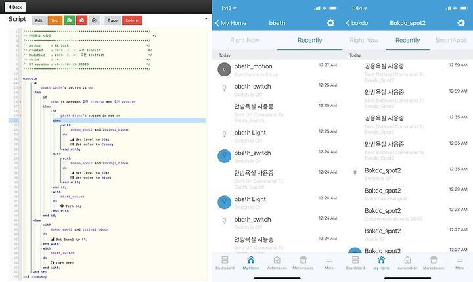Select the 'Set color to Blue' action
This screenshot has height=282, width=473.
click(91, 177)
